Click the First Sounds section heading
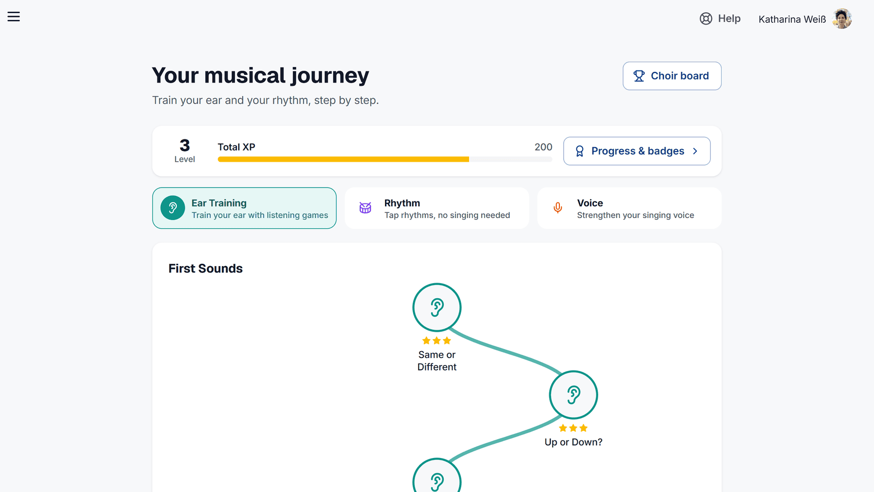 point(205,269)
